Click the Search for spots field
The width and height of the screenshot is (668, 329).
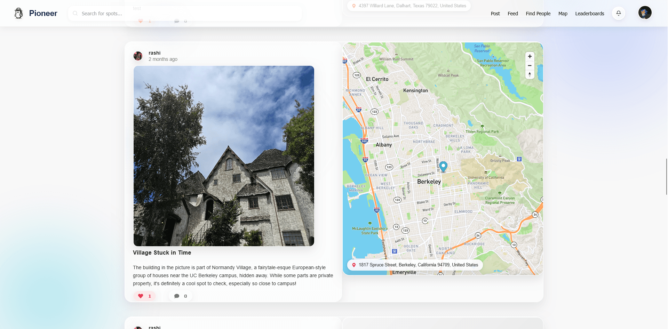click(x=188, y=14)
